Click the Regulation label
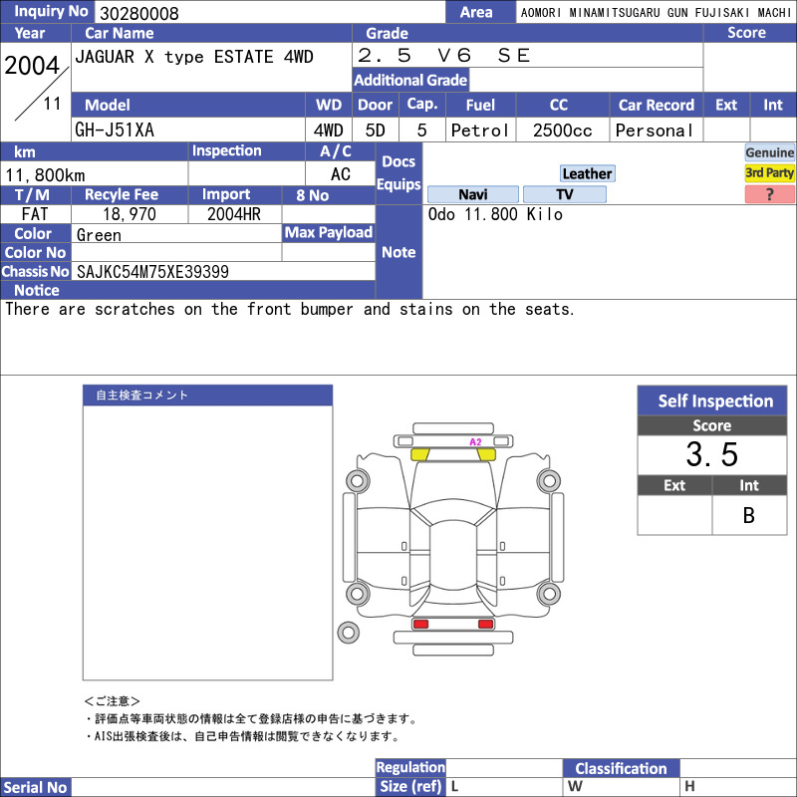 point(410,767)
